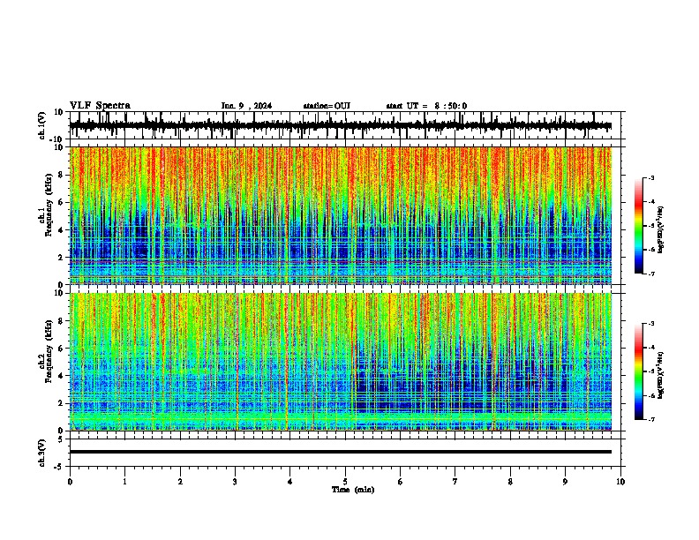Click the color scale bar beside the ch.1 spectrogram
This screenshot has height=540, width=699.
tap(639, 226)
